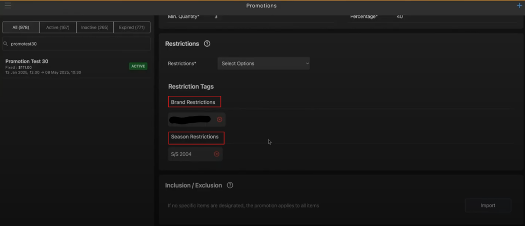Open Inclusion / Exclusion help icon

[x=230, y=185]
